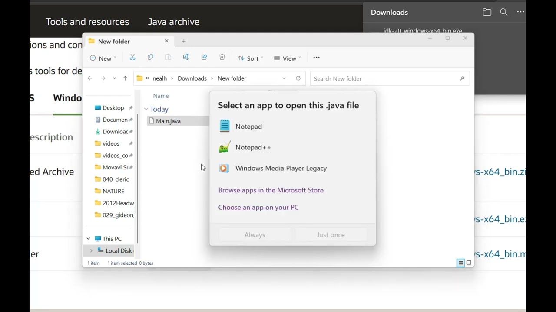556x312 pixels.
Task: Open the Sort dropdown menu
Action: click(251, 58)
